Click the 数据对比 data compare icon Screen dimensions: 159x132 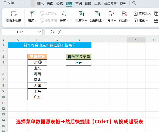pos(97,14)
